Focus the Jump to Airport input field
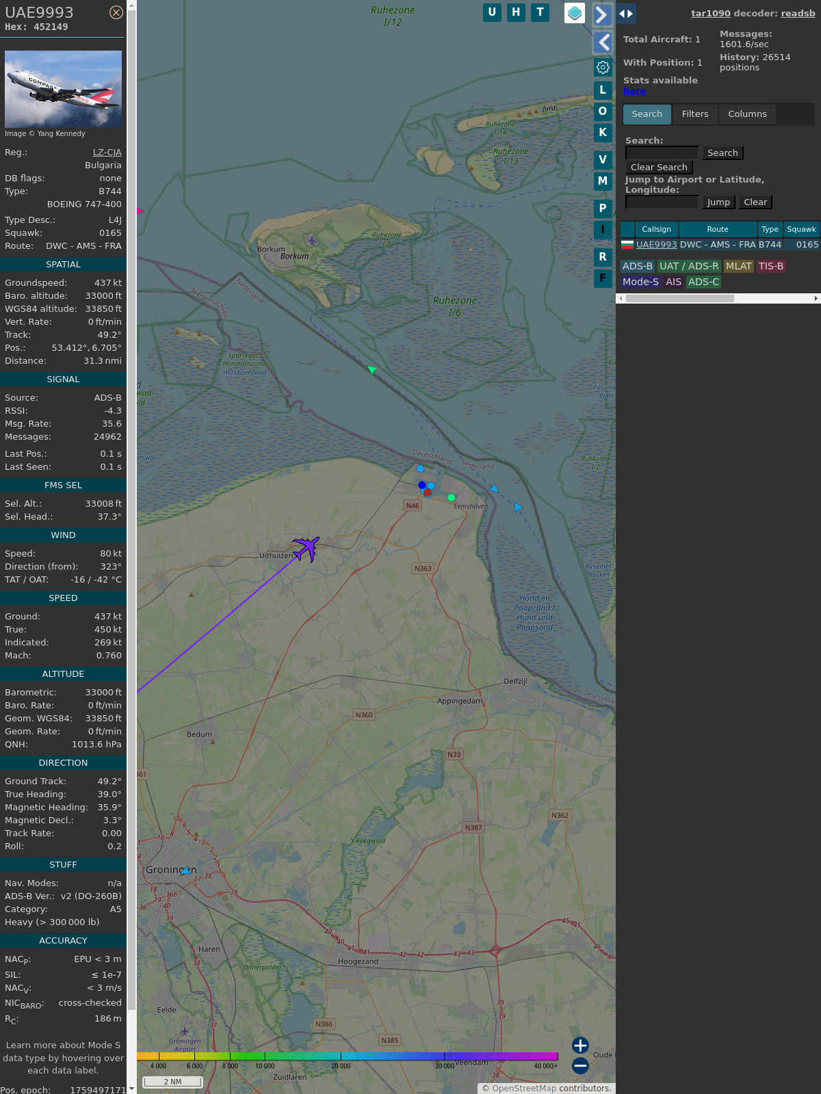Viewport: 821px width, 1094px height. [x=662, y=202]
